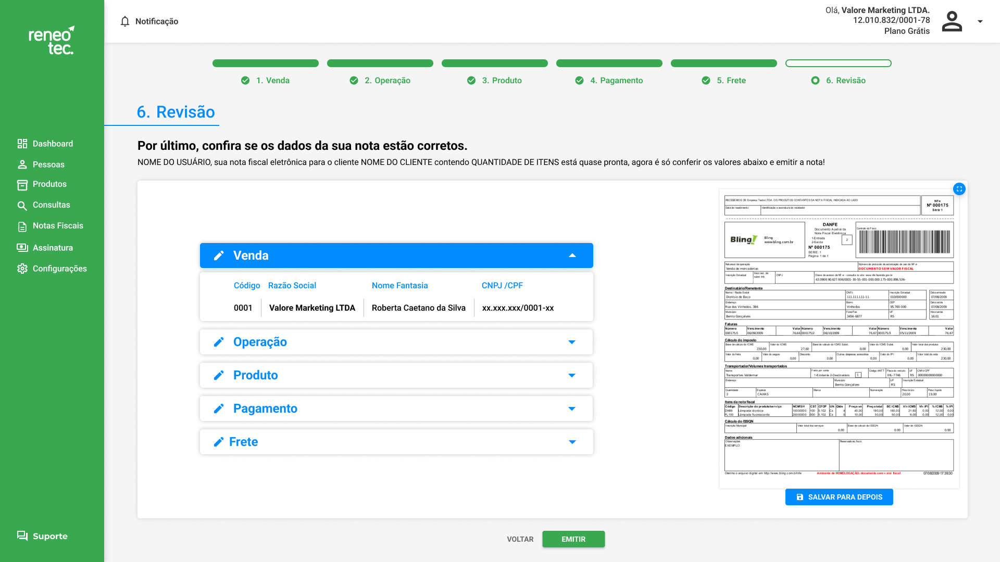Click the notification bell icon
This screenshot has width=1000, height=562.
124,21
